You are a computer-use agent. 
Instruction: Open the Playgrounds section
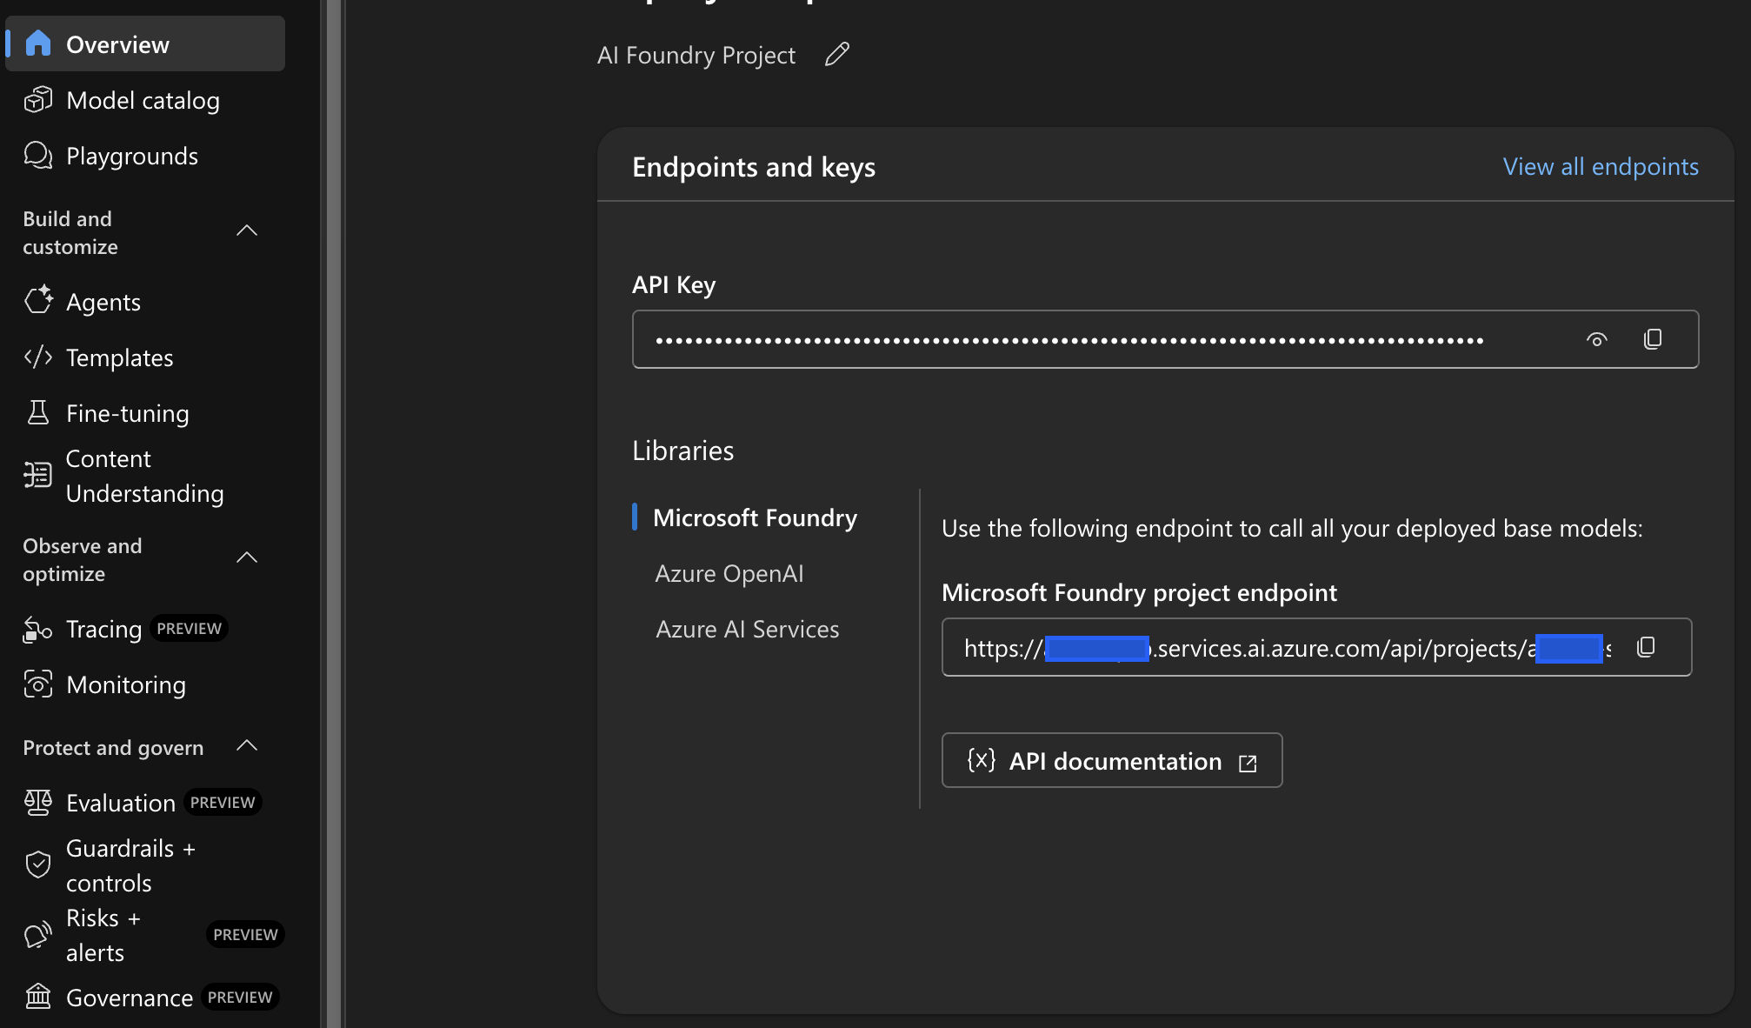coord(131,156)
